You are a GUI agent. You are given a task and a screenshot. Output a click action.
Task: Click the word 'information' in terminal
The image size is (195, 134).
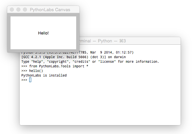pyautogui.click(x=146, y=62)
